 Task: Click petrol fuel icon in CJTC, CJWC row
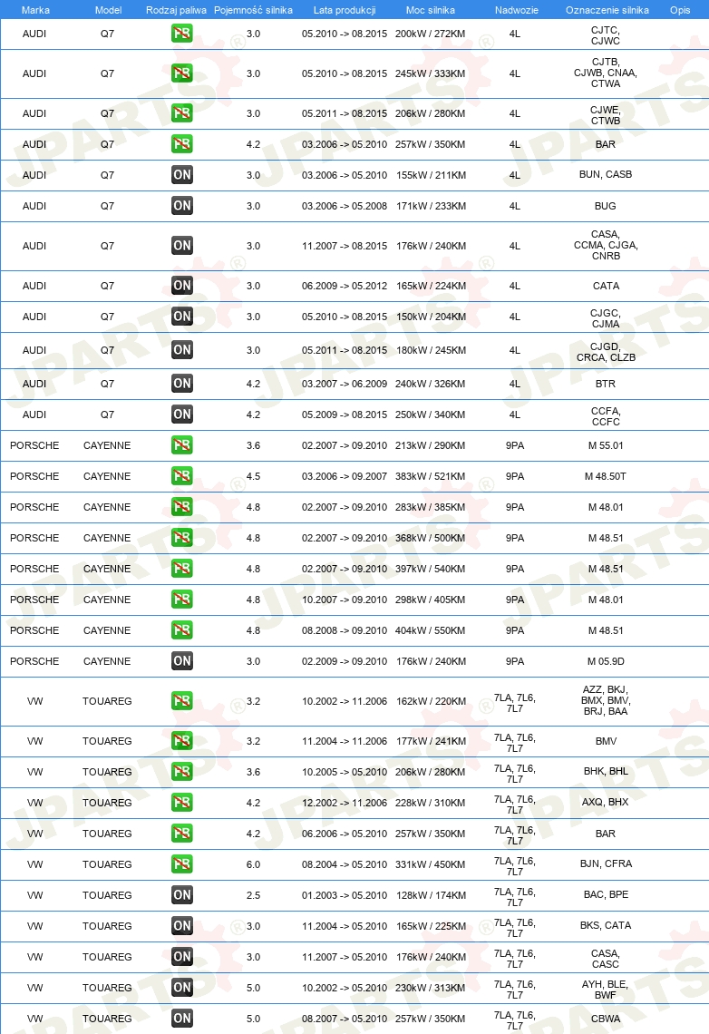pos(182,34)
